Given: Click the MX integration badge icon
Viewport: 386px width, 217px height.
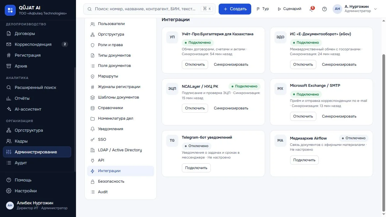Looking at the screenshot, I should tap(280, 89).
